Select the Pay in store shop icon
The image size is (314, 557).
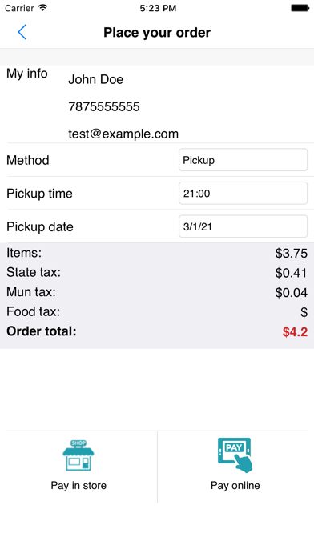coord(78,455)
